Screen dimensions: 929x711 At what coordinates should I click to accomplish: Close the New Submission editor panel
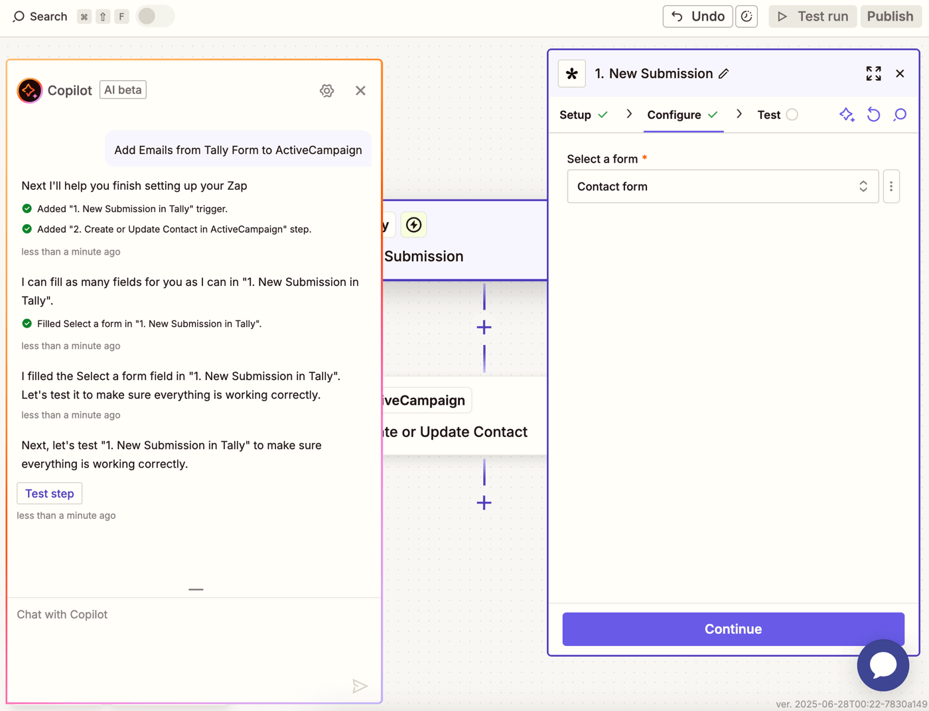point(900,74)
